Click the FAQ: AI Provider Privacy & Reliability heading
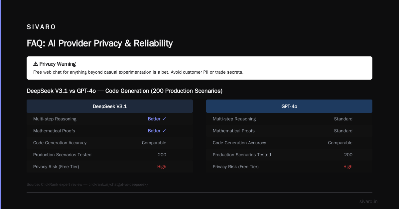 [99, 43]
